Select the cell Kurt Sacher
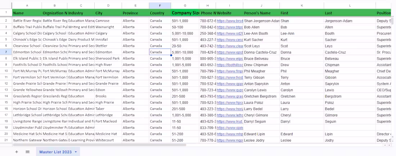 [261, 40]
